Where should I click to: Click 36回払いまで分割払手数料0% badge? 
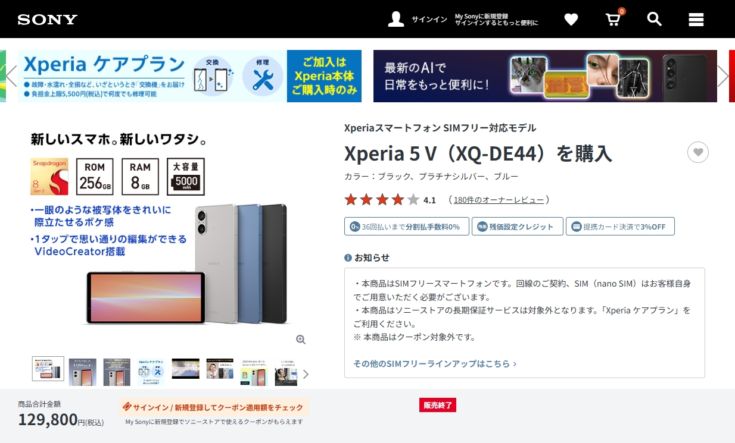tap(406, 227)
